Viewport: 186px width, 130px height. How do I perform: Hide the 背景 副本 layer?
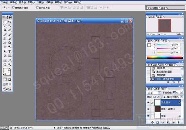tap(148, 102)
